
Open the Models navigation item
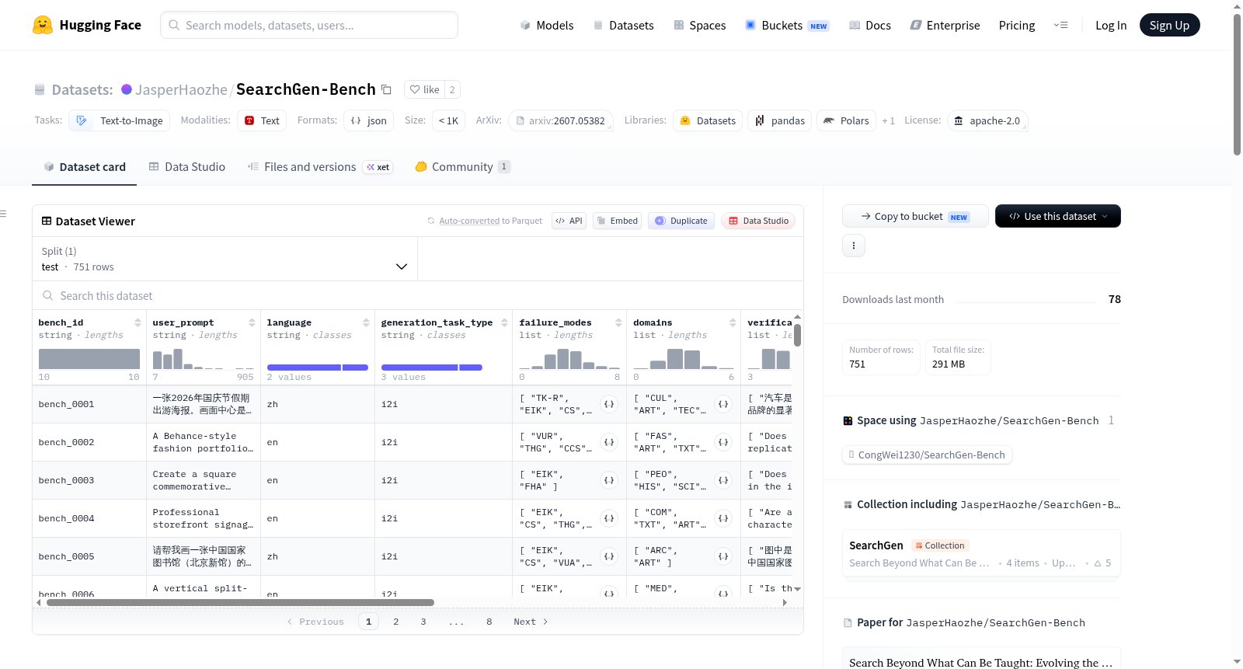(547, 25)
